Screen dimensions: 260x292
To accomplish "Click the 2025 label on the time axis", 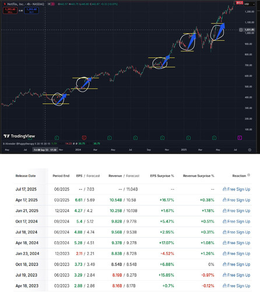I will [x=184, y=150].
